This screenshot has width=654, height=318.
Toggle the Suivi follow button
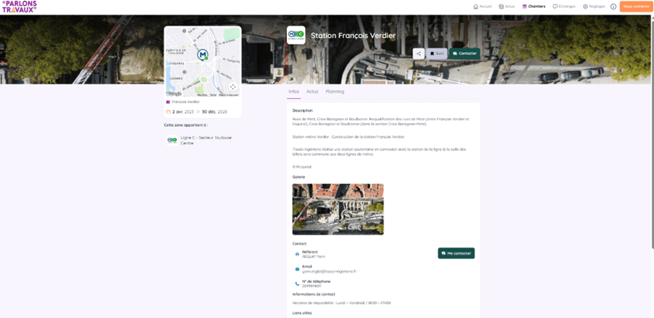[437, 53]
